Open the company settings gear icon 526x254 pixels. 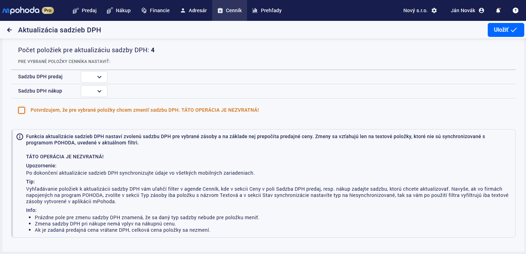coord(434,10)
